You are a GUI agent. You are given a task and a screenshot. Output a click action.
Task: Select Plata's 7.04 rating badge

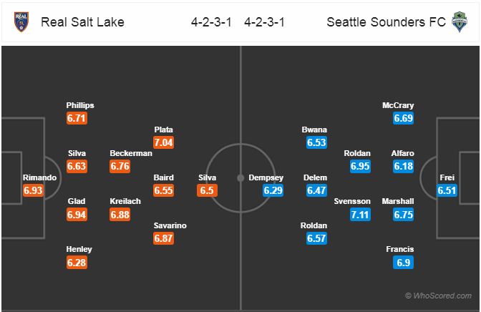163,142
